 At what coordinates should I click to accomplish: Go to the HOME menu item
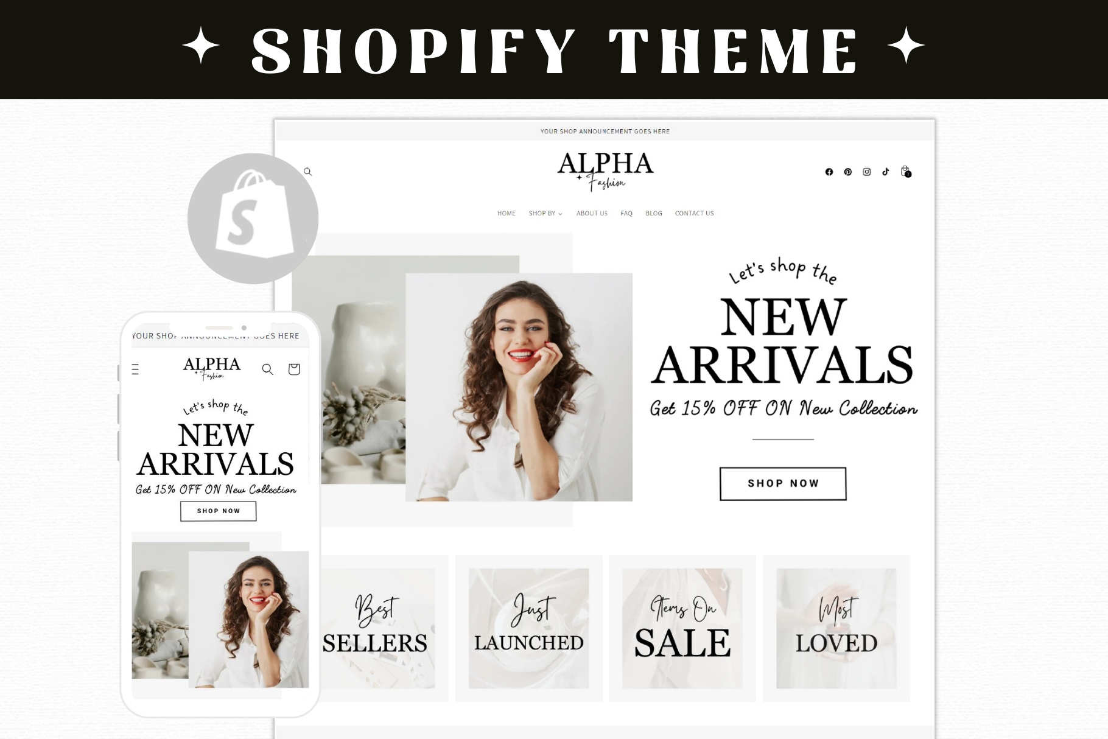507,214
